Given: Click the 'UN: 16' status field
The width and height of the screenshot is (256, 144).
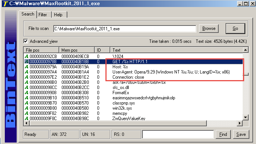Looking at the screenshot, I should click(x=95, y=134).
